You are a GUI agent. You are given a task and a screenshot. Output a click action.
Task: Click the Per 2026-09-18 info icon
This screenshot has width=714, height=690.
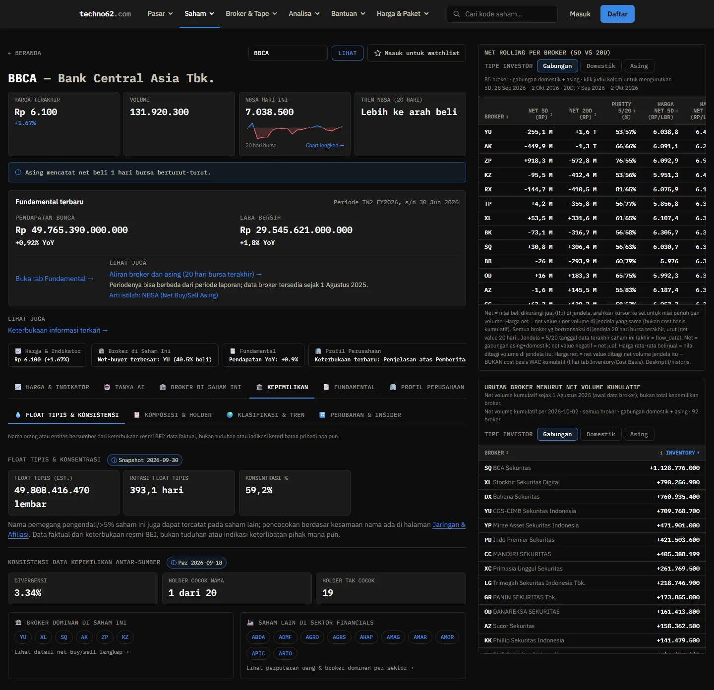point(174,563)
